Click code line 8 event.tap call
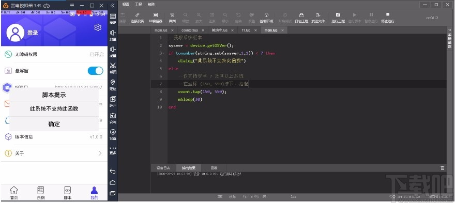 point(202,91)
